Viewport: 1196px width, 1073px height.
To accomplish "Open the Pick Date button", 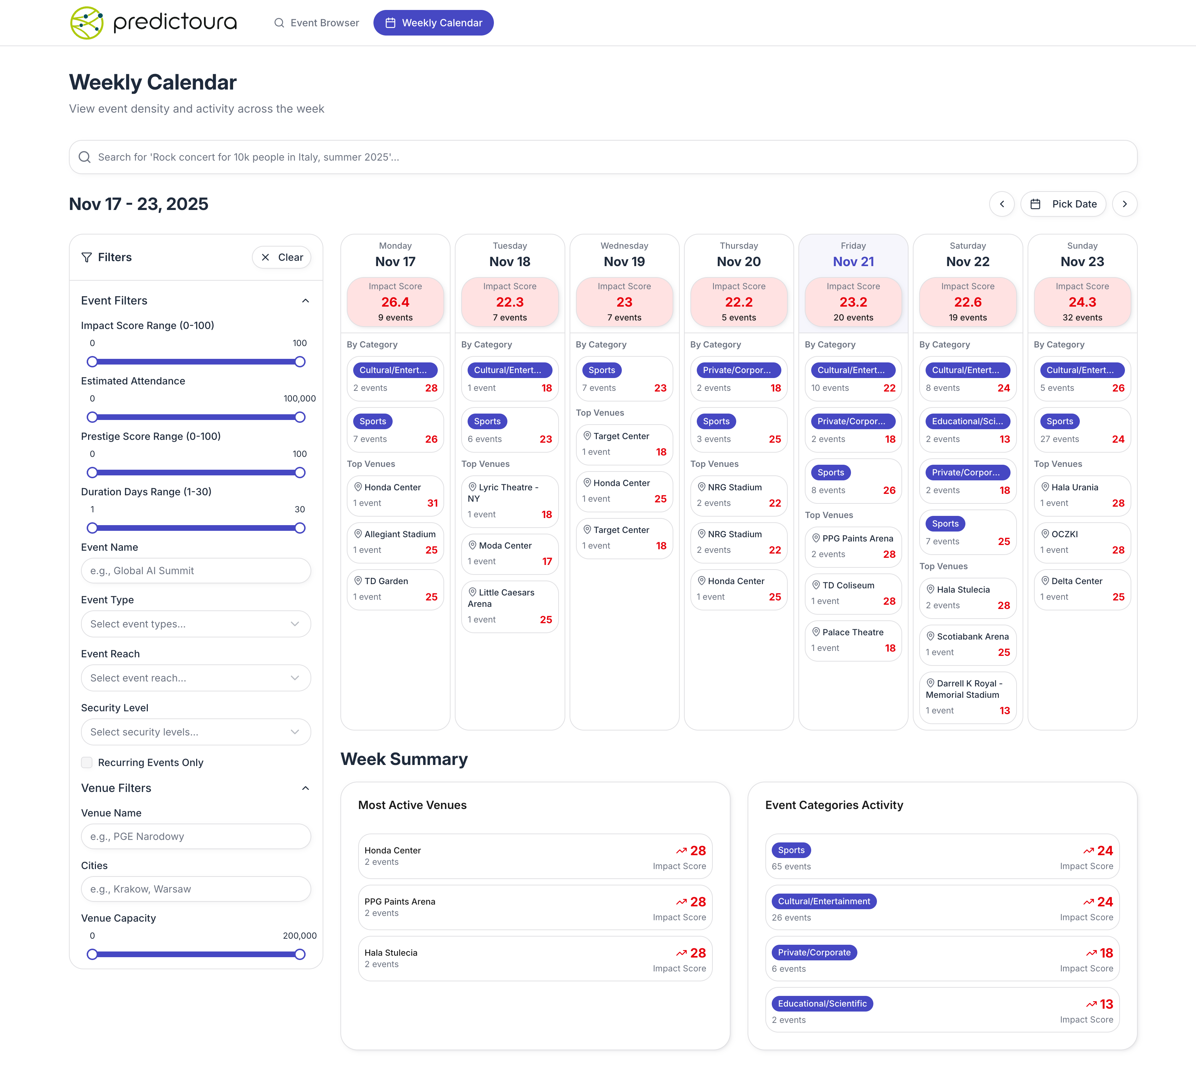I will (1063, 204).
